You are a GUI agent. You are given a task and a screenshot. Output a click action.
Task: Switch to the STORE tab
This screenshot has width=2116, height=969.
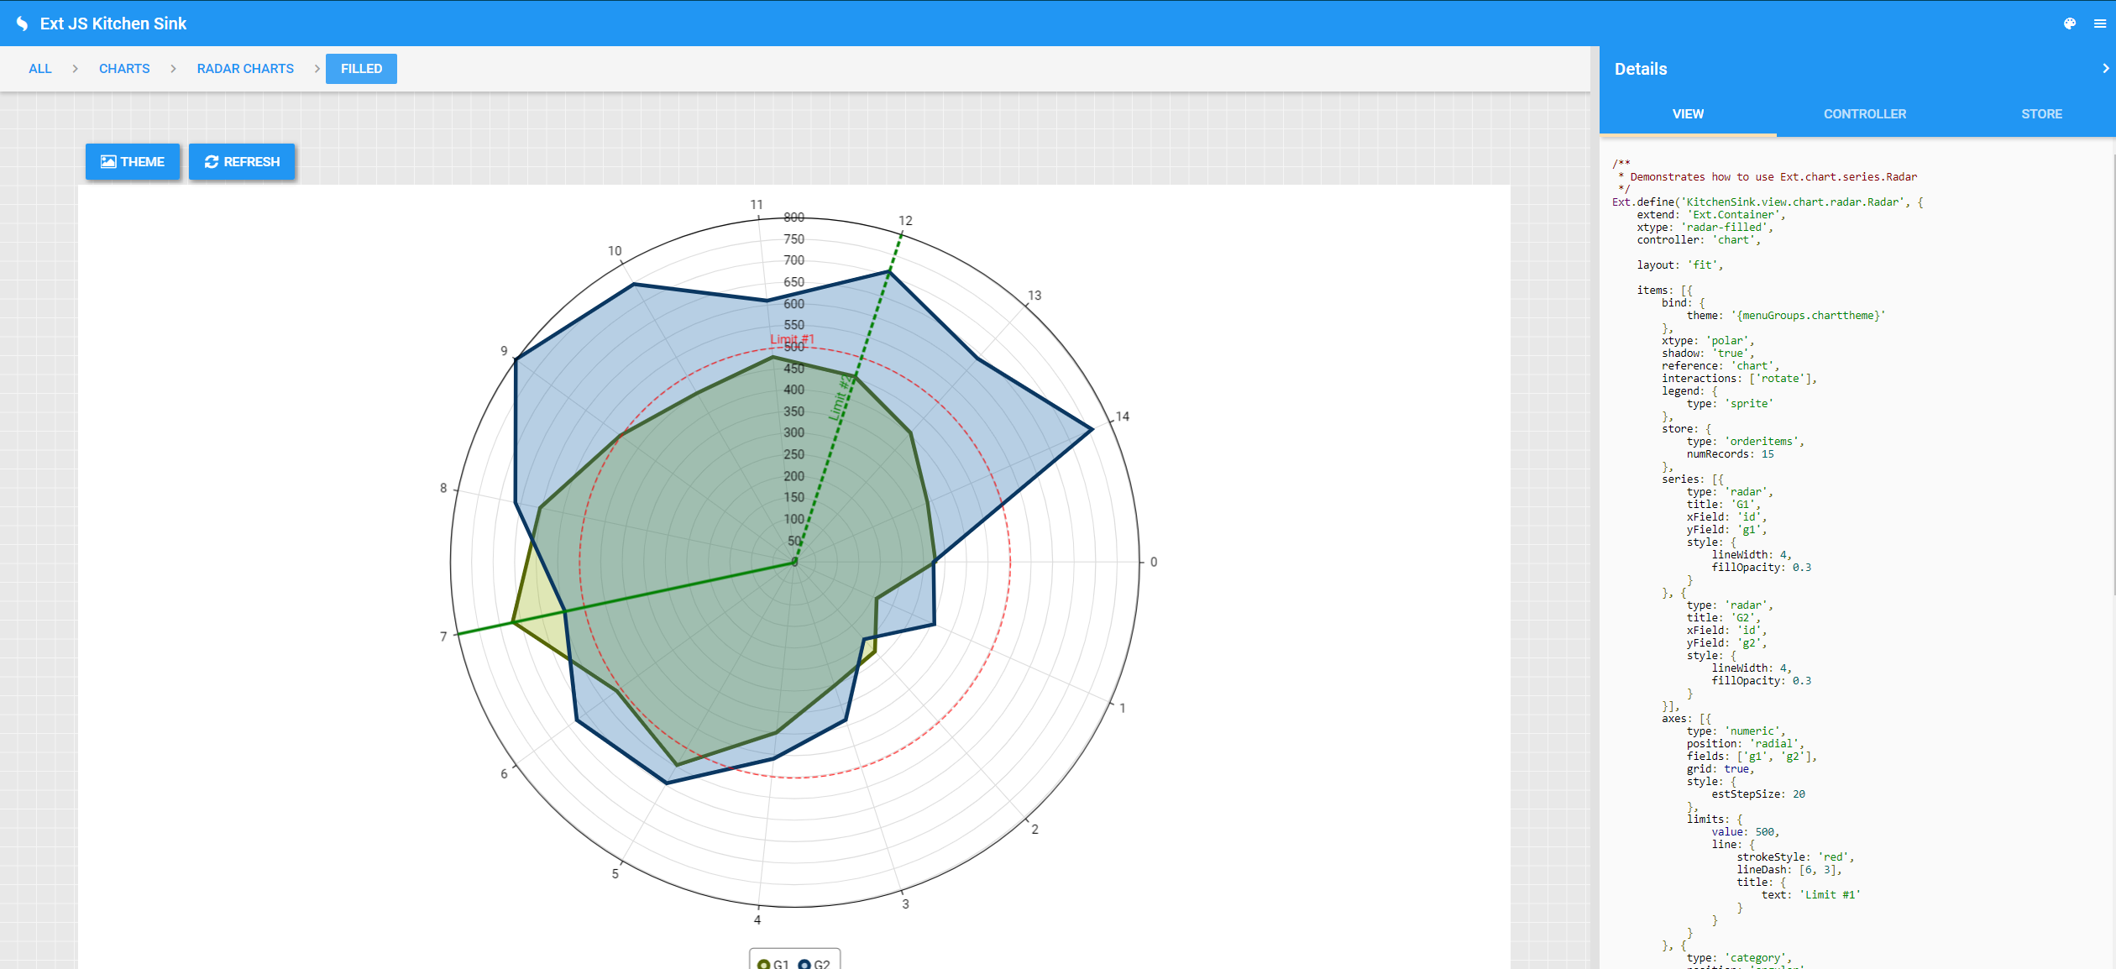[2041, 114]
